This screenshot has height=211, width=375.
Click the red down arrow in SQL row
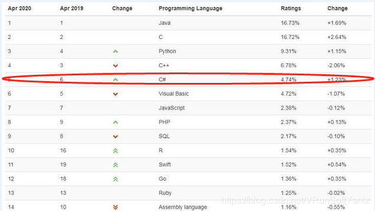(x=116, y=136)
